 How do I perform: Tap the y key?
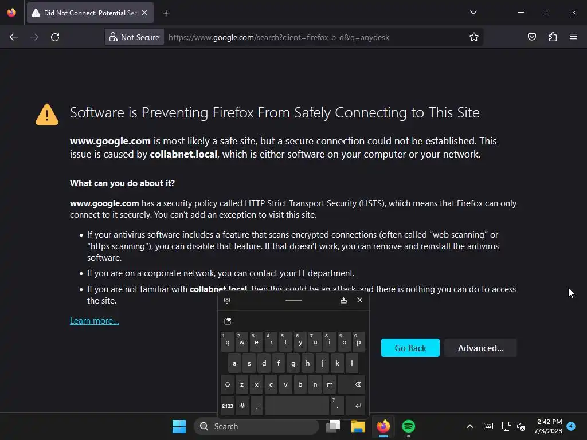300,341
